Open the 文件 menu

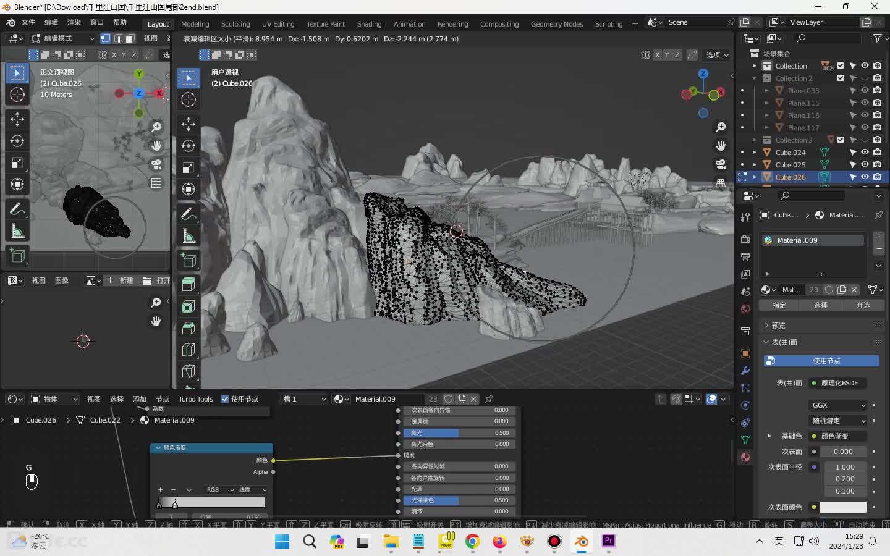coord(28,22)
